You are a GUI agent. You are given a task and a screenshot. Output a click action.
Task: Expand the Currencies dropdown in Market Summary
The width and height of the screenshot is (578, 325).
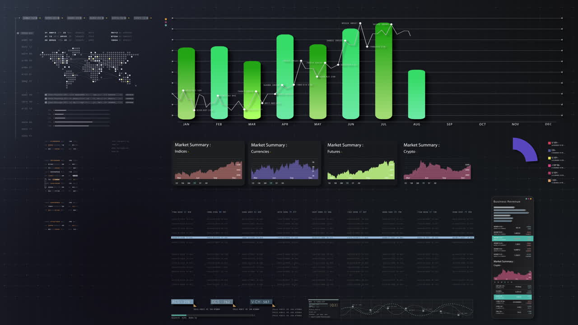[x=260, y=151]
